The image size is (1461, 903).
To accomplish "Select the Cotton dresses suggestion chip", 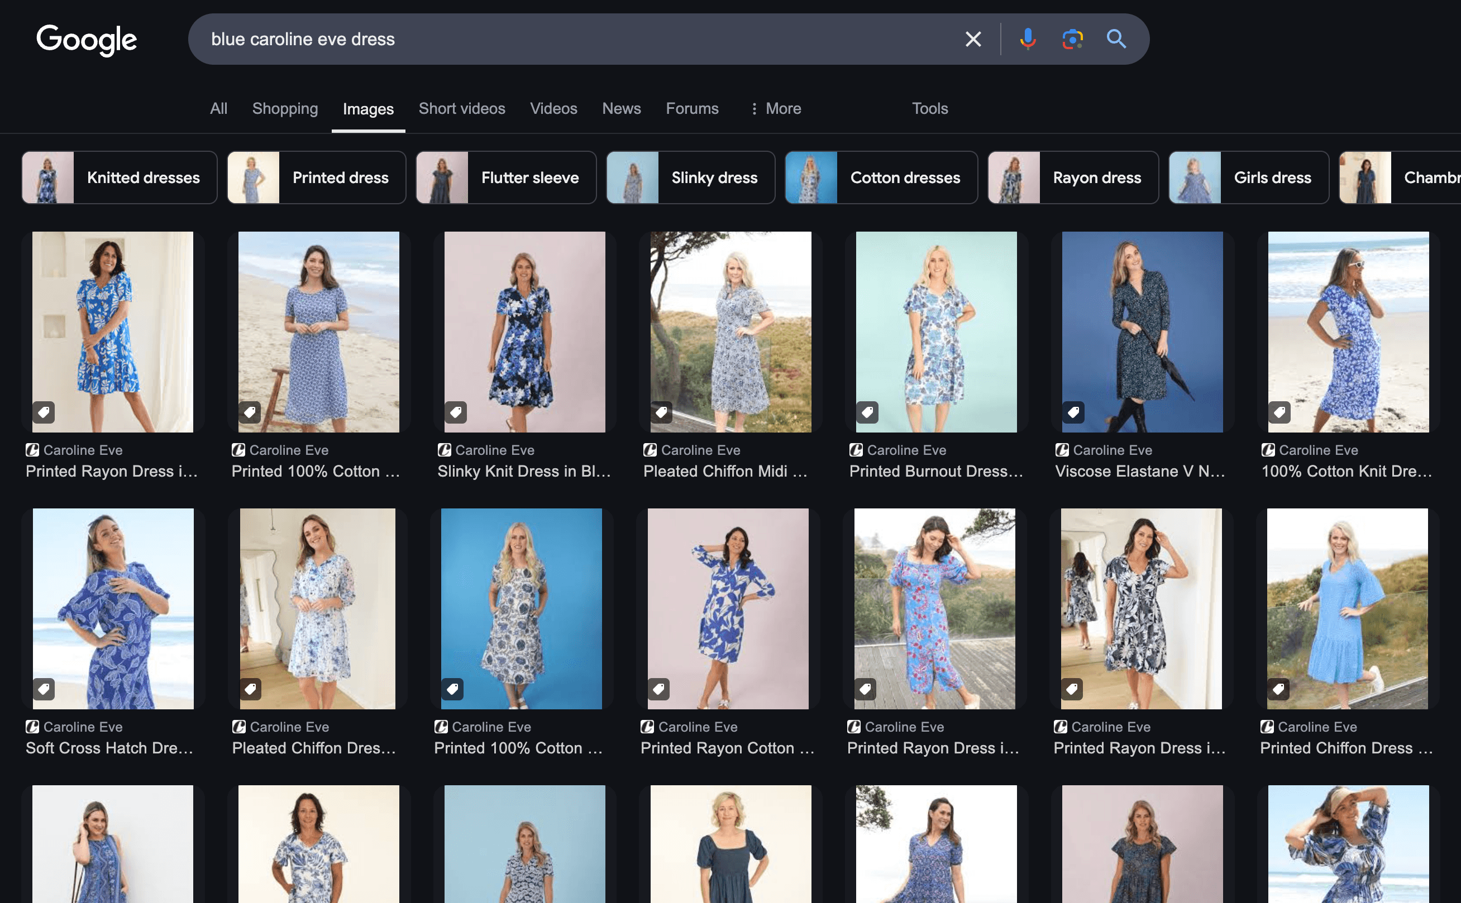I will pyautogui.click(x=881, y=177).
